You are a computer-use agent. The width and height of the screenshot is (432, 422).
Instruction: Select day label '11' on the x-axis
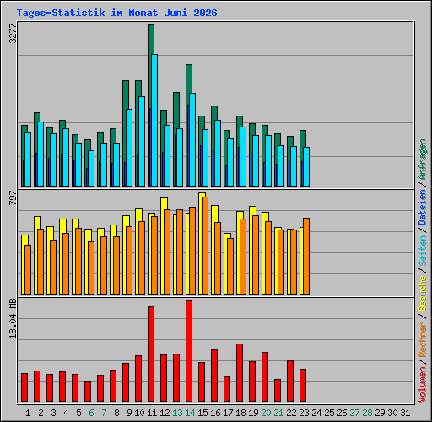click(x=152, y=413)
